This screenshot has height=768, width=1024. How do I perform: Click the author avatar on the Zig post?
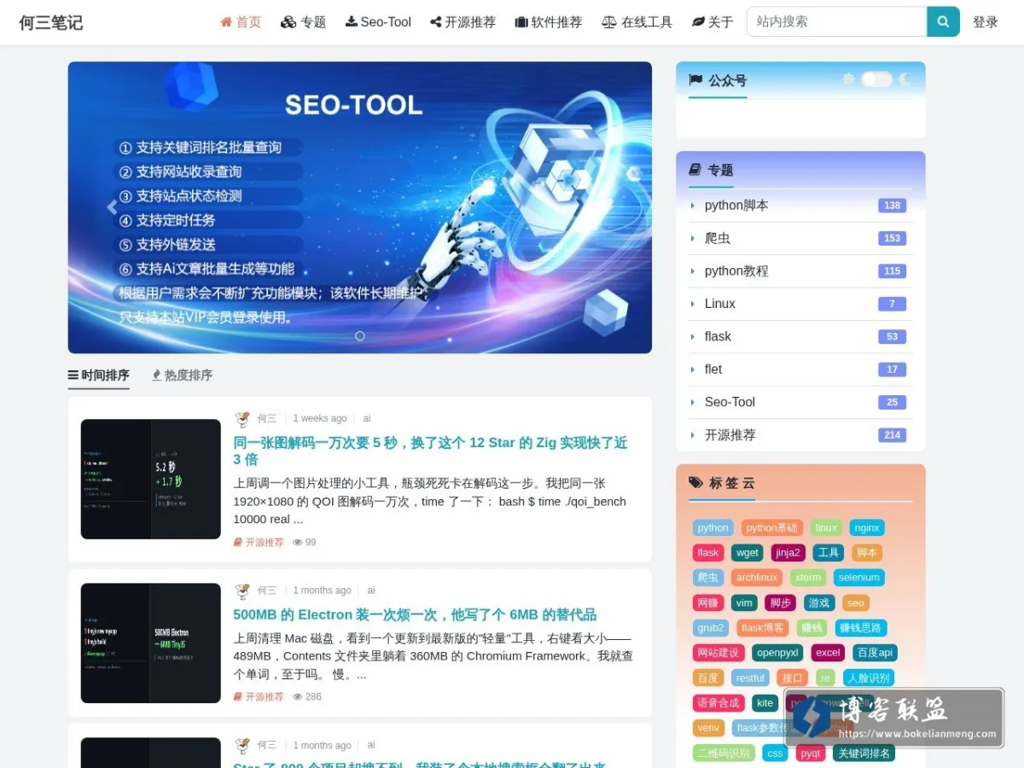coord(242,419)
